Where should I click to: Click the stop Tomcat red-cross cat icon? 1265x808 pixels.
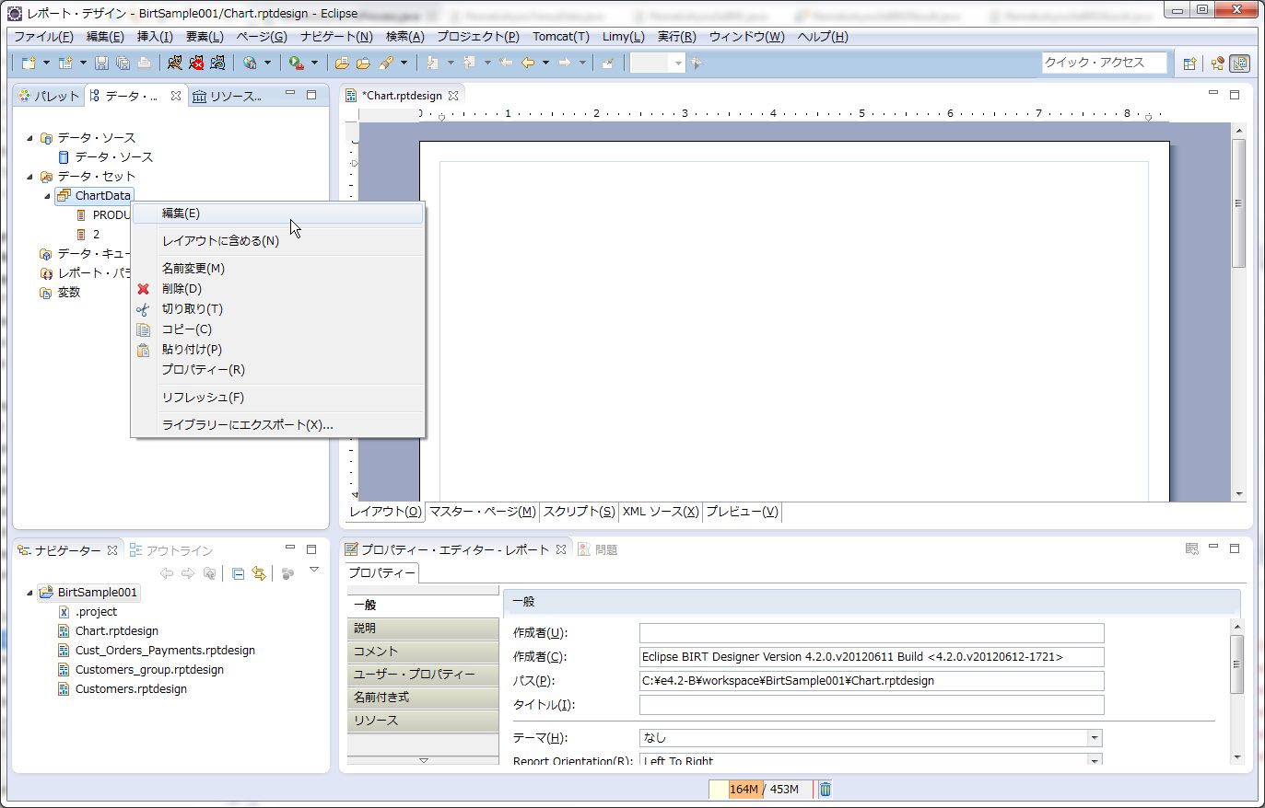[196, 63]
